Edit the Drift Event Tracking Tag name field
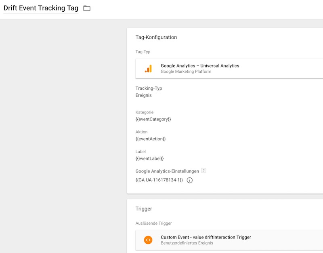The height and width of the screenshot is (253, 323). (x=41, y=8)
